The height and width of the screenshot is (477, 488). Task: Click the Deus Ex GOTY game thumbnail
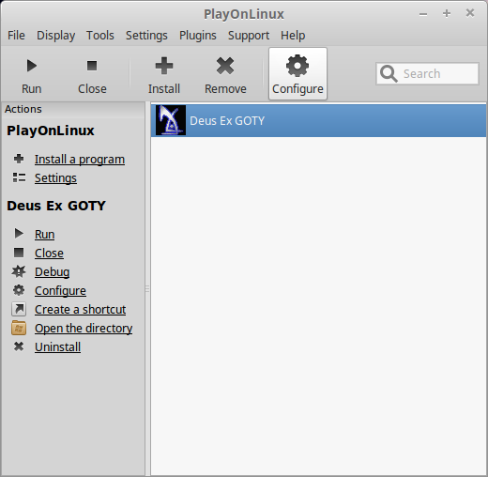[171, 120]
